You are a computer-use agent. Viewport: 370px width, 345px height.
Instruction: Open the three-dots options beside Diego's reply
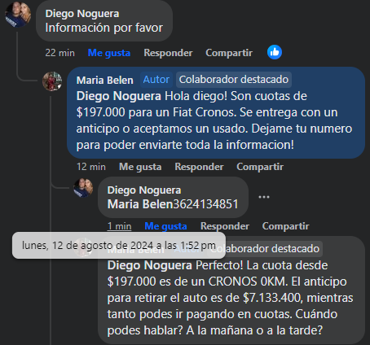[x=264, y=197]
